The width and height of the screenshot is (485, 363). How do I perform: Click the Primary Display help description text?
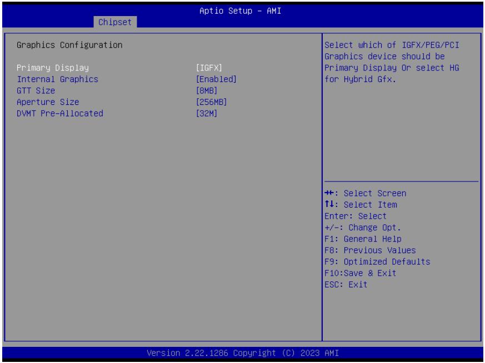pos(392,62)
